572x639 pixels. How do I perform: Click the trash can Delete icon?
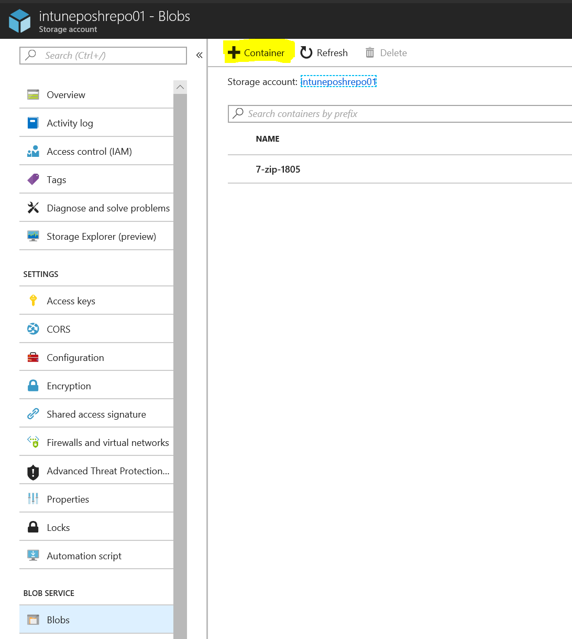370,52
